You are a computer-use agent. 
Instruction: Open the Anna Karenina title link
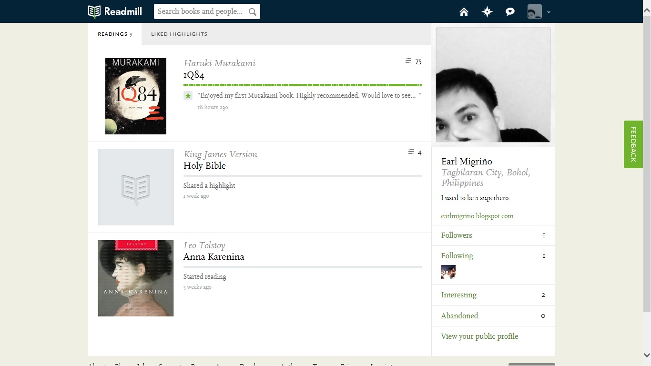point(214,257)
